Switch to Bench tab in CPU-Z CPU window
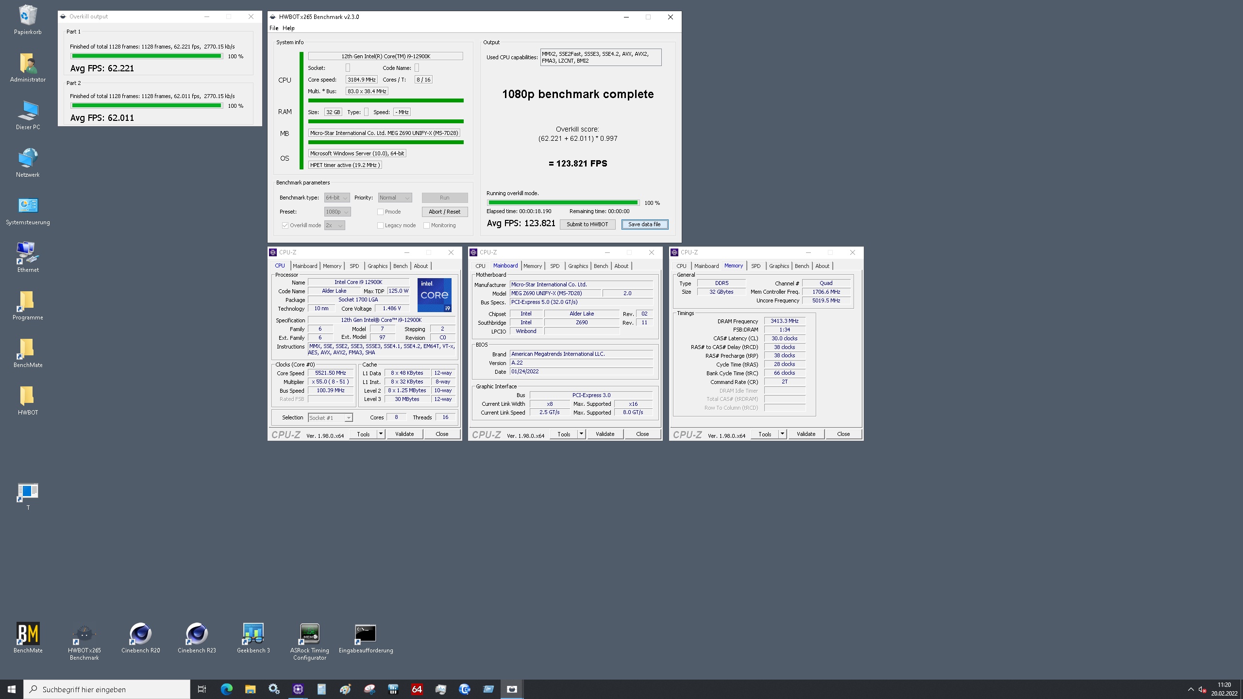 coord(401,266)
